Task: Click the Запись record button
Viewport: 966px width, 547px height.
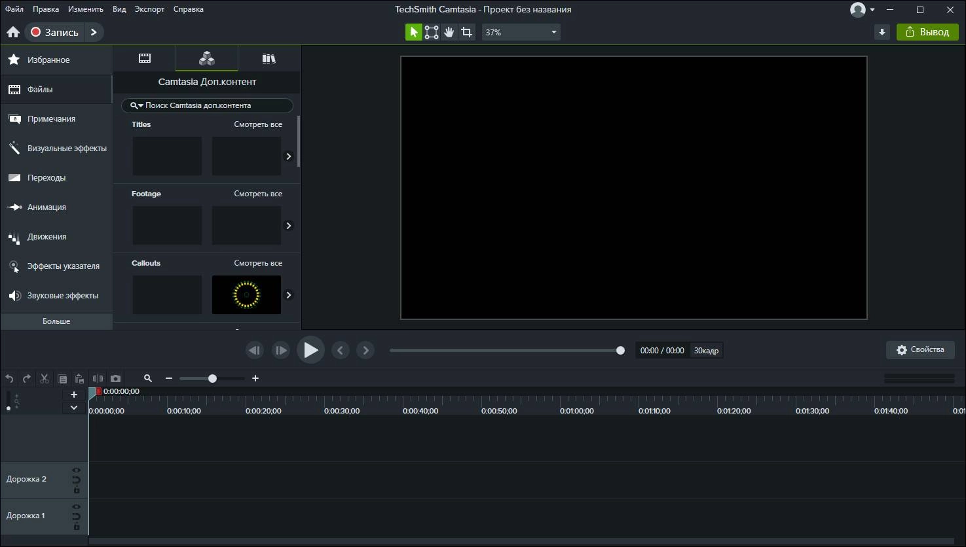Action: 55,32
